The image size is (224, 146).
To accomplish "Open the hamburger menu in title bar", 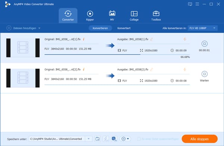I will [x=197, y=4].
